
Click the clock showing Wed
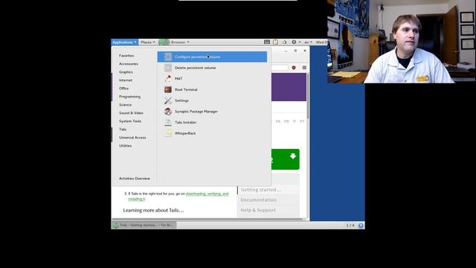point(321,42)
